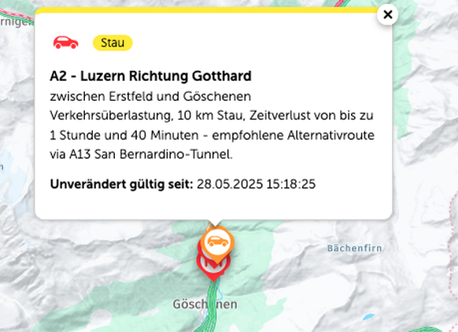
Task: Click the small blue lake on the map
Action: pos(368,316)
